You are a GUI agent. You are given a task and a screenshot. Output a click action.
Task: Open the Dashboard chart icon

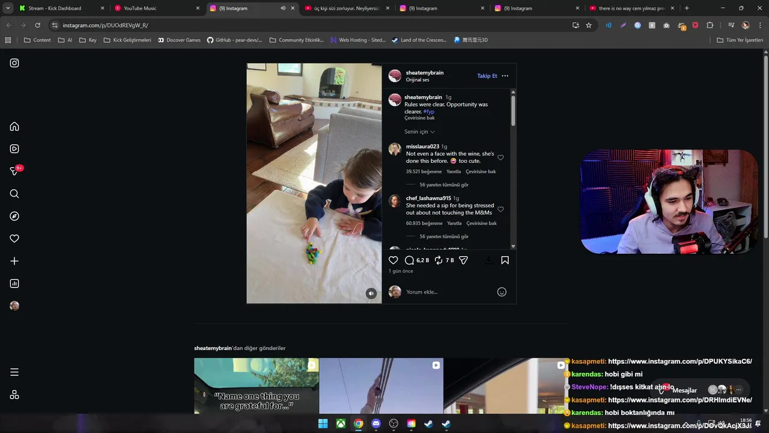[14, 284]
